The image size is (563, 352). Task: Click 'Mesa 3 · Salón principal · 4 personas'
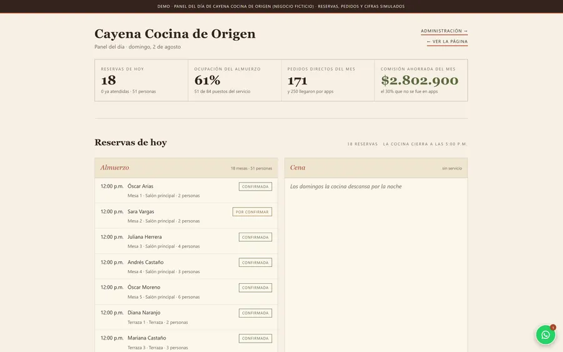click(164, 246)
